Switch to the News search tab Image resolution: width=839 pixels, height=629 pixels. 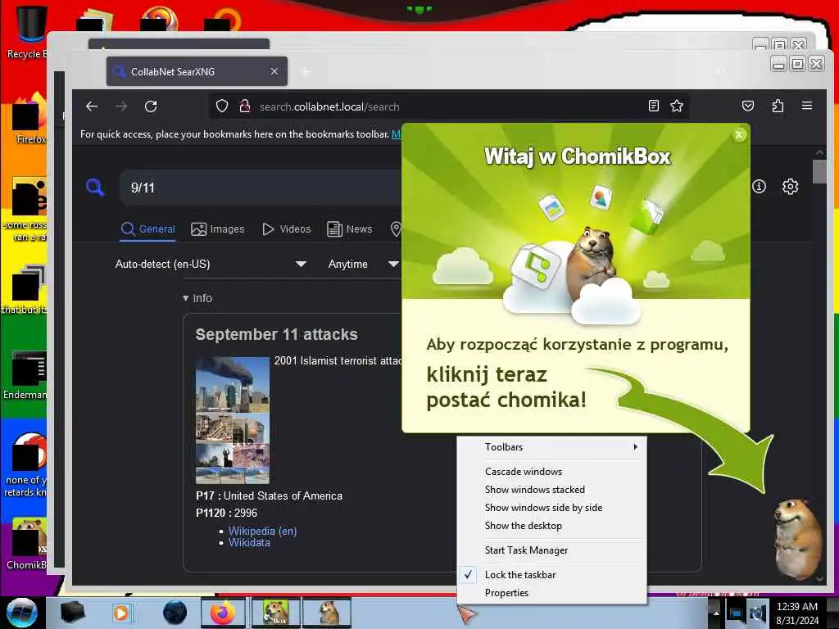tap(350, 229)
